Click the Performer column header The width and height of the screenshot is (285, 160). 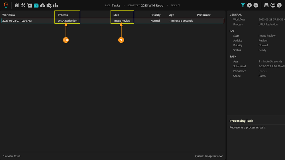tap(204, 15)
